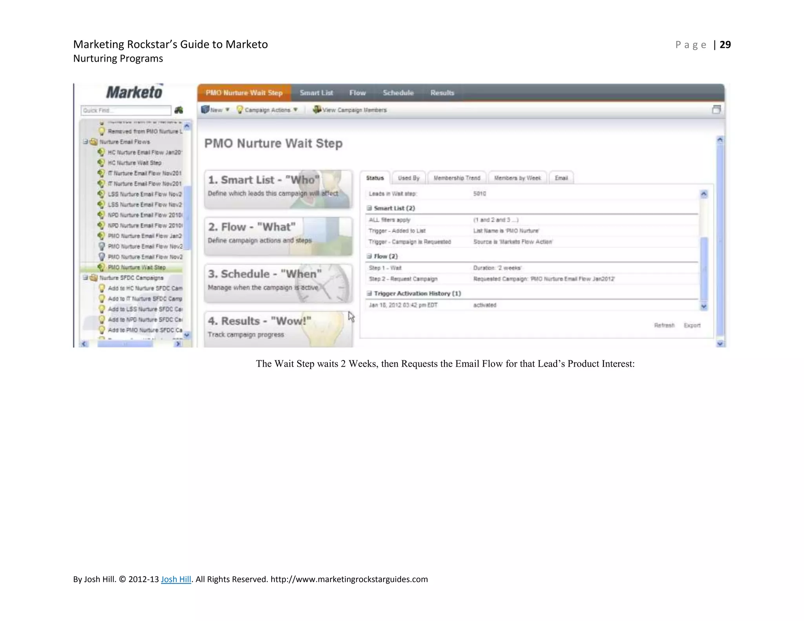
Task: Click the Refresh link in the status panel
Action: pyautogui.click(x=664, y=325)
